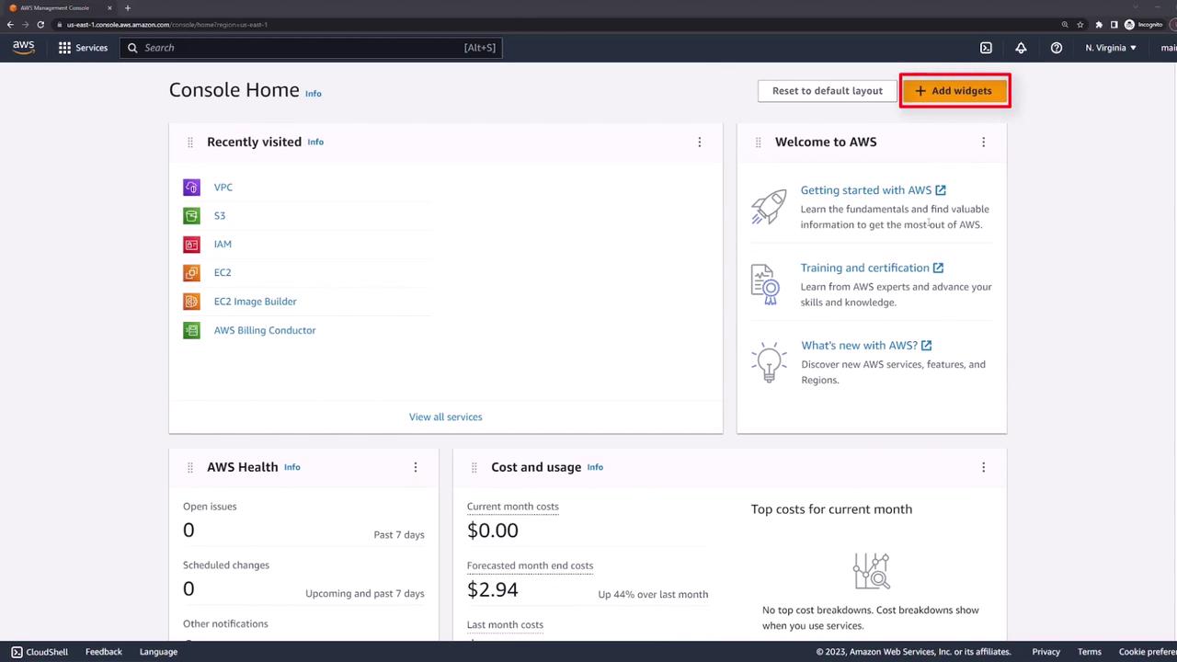Click the Getting started rocket icon
This screenshot has width=1177, height=662.
769,207
